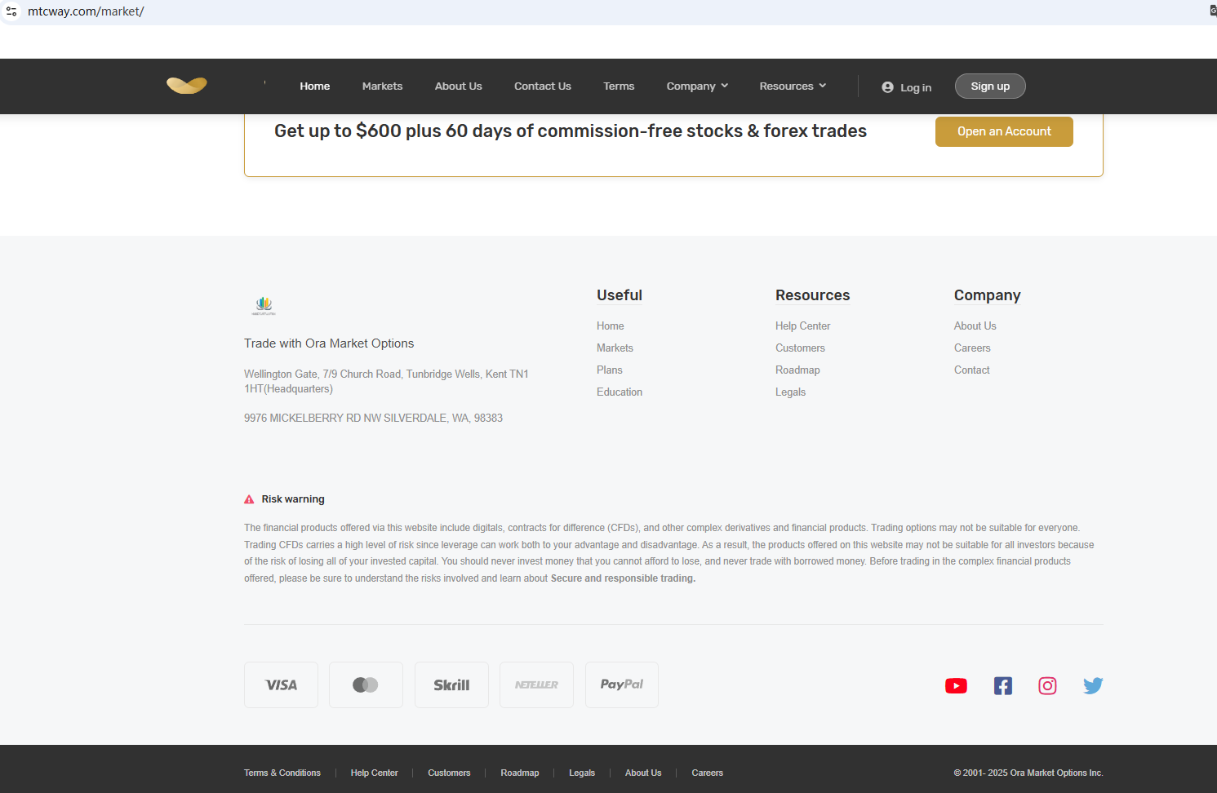Image resolution: width=1217 pixels, height=793 pixels.
Task: Expand the Resources dropdown menu
Action: pyautogui.click(x=793, y=86)
